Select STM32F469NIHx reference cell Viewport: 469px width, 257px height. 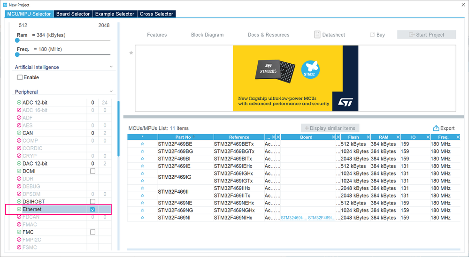(238, 218)
